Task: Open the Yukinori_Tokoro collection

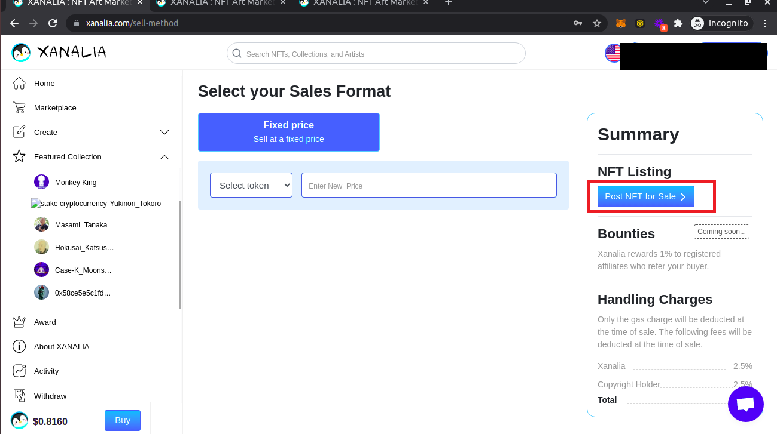Action: pyautogui.click(x=136, y=204)
